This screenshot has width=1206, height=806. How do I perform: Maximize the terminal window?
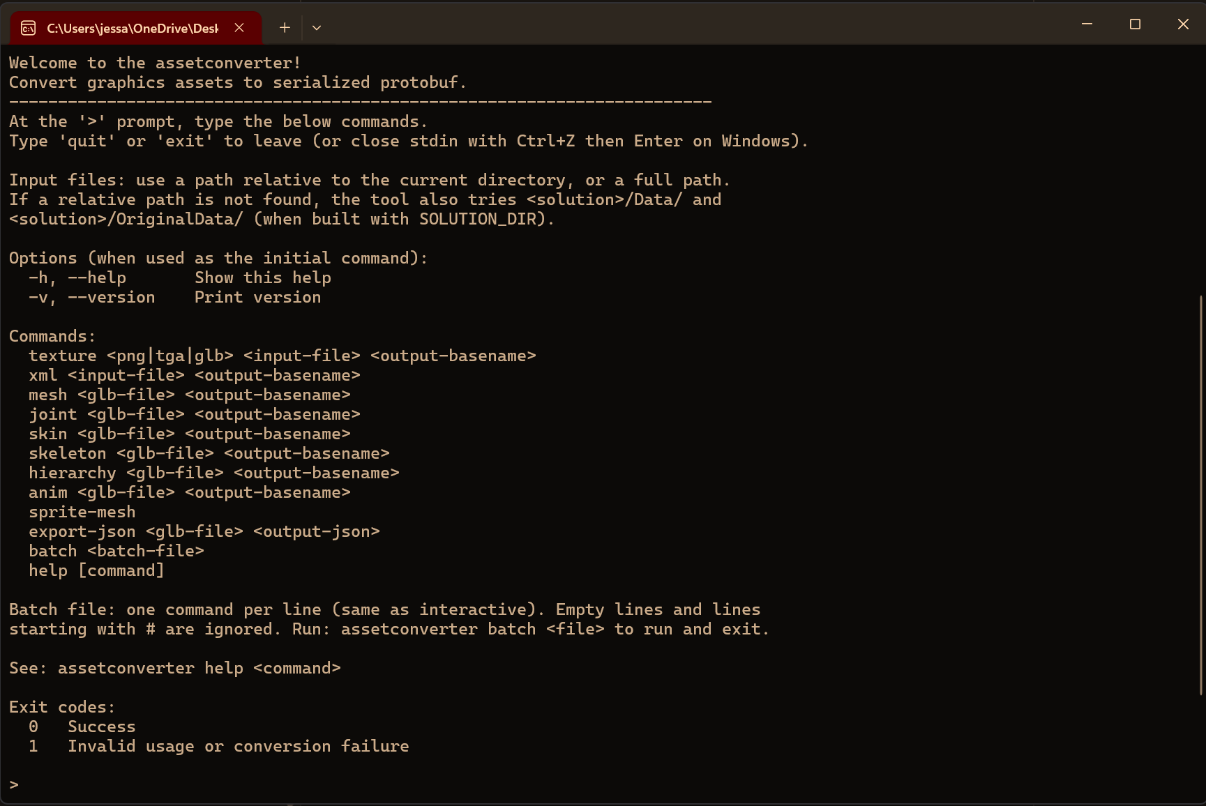point(1135,24)
